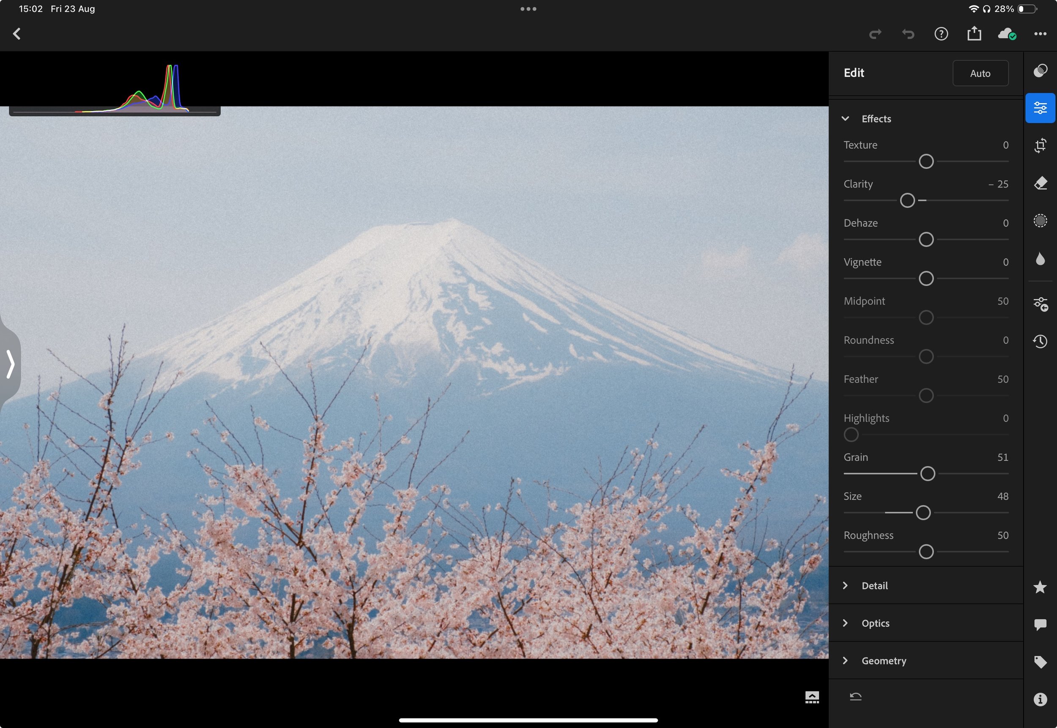
Task: Tap the Grain value 51
Action: tap(1003, 457)
